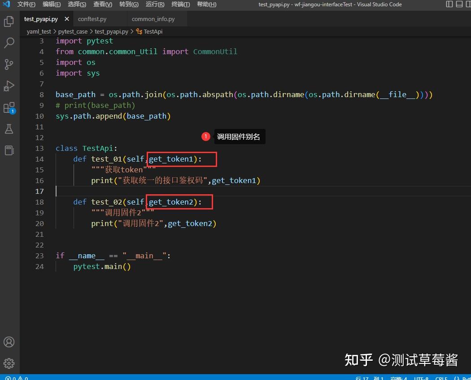
Task: Open the 查看(V) menu
Action: (x=103, y=4)
